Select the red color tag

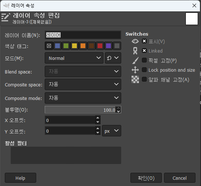pyautogui.click(x=100, y=46)
